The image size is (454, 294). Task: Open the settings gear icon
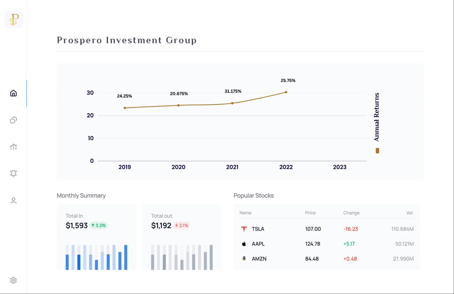coord(13,280)
